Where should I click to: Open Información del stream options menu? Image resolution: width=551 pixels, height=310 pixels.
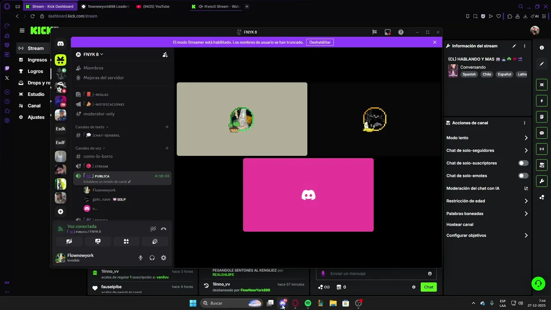pos(524,46)
